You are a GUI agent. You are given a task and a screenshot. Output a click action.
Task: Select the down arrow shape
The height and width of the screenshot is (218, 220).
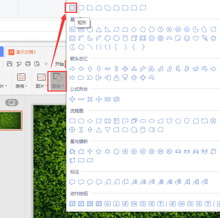99,69
